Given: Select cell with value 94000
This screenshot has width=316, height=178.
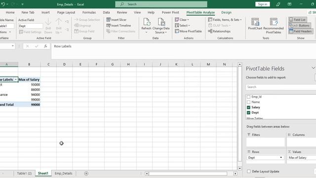Looking at the screenshot, I should click(x=29, y=94).
